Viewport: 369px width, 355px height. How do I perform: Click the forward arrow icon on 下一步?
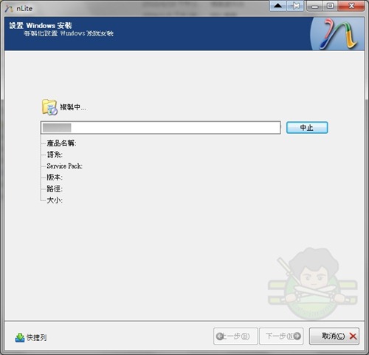point(297,336)
